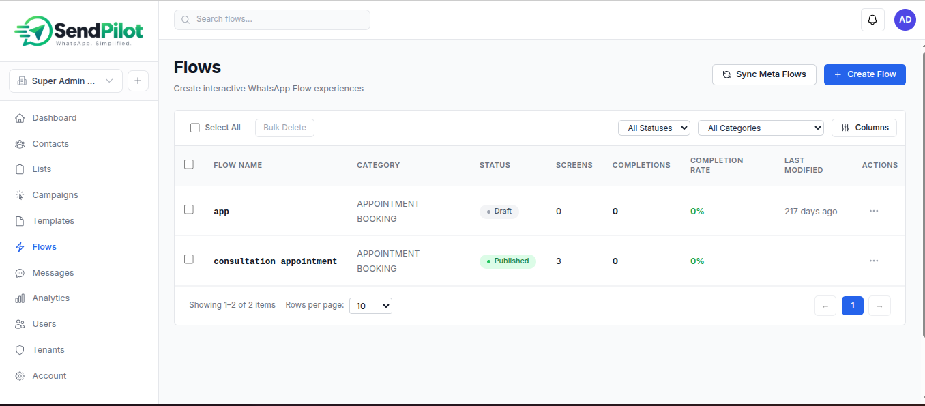The image size is (925, 406).
Task: Click Sync Meta Flows button
Action: [764, 74]
